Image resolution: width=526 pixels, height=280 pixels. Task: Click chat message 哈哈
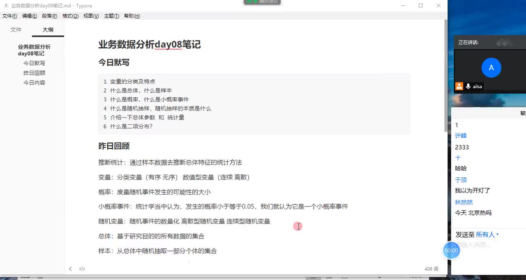coord(461,168)
